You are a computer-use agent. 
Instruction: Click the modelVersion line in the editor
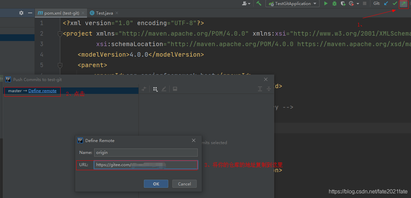(141, 55)
